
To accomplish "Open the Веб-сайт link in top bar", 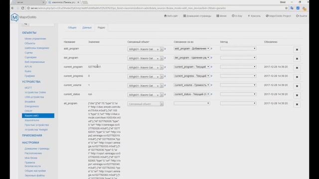I will [171, 16].
